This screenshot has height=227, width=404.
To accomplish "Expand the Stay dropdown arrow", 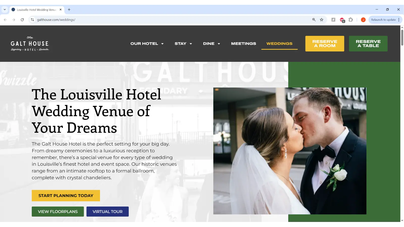I will click(x=191, y=44).
